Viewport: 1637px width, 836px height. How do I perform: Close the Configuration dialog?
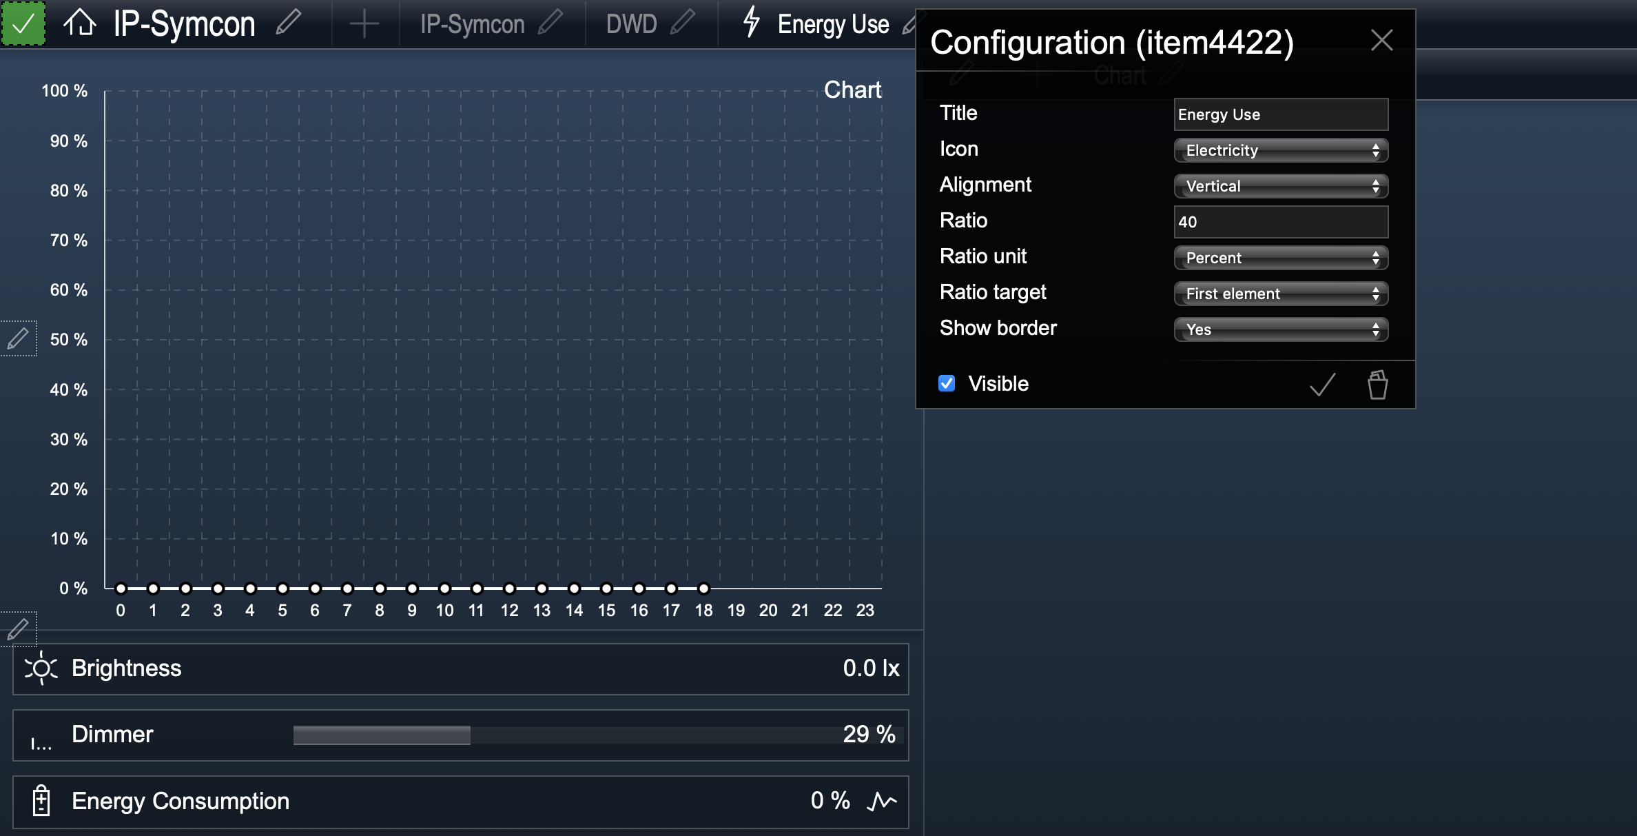tap(1381, 41)
